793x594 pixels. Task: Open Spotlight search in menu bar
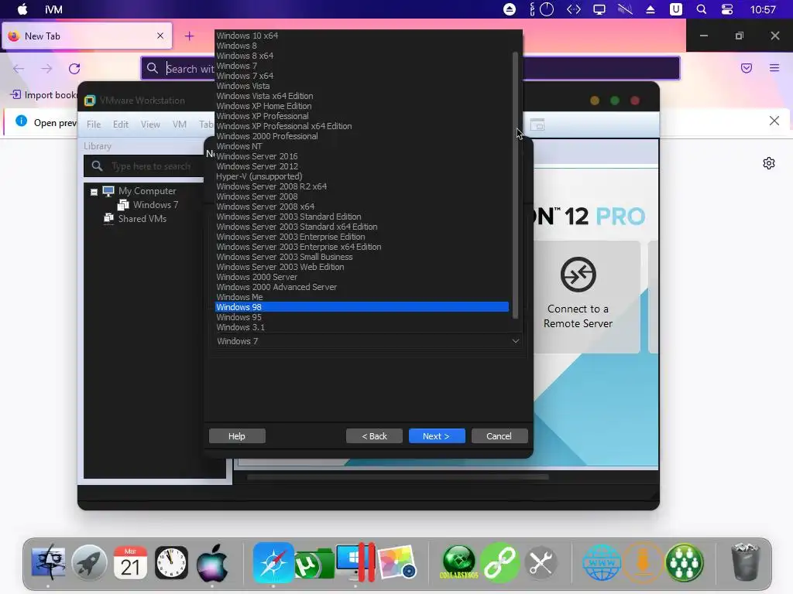702,9
